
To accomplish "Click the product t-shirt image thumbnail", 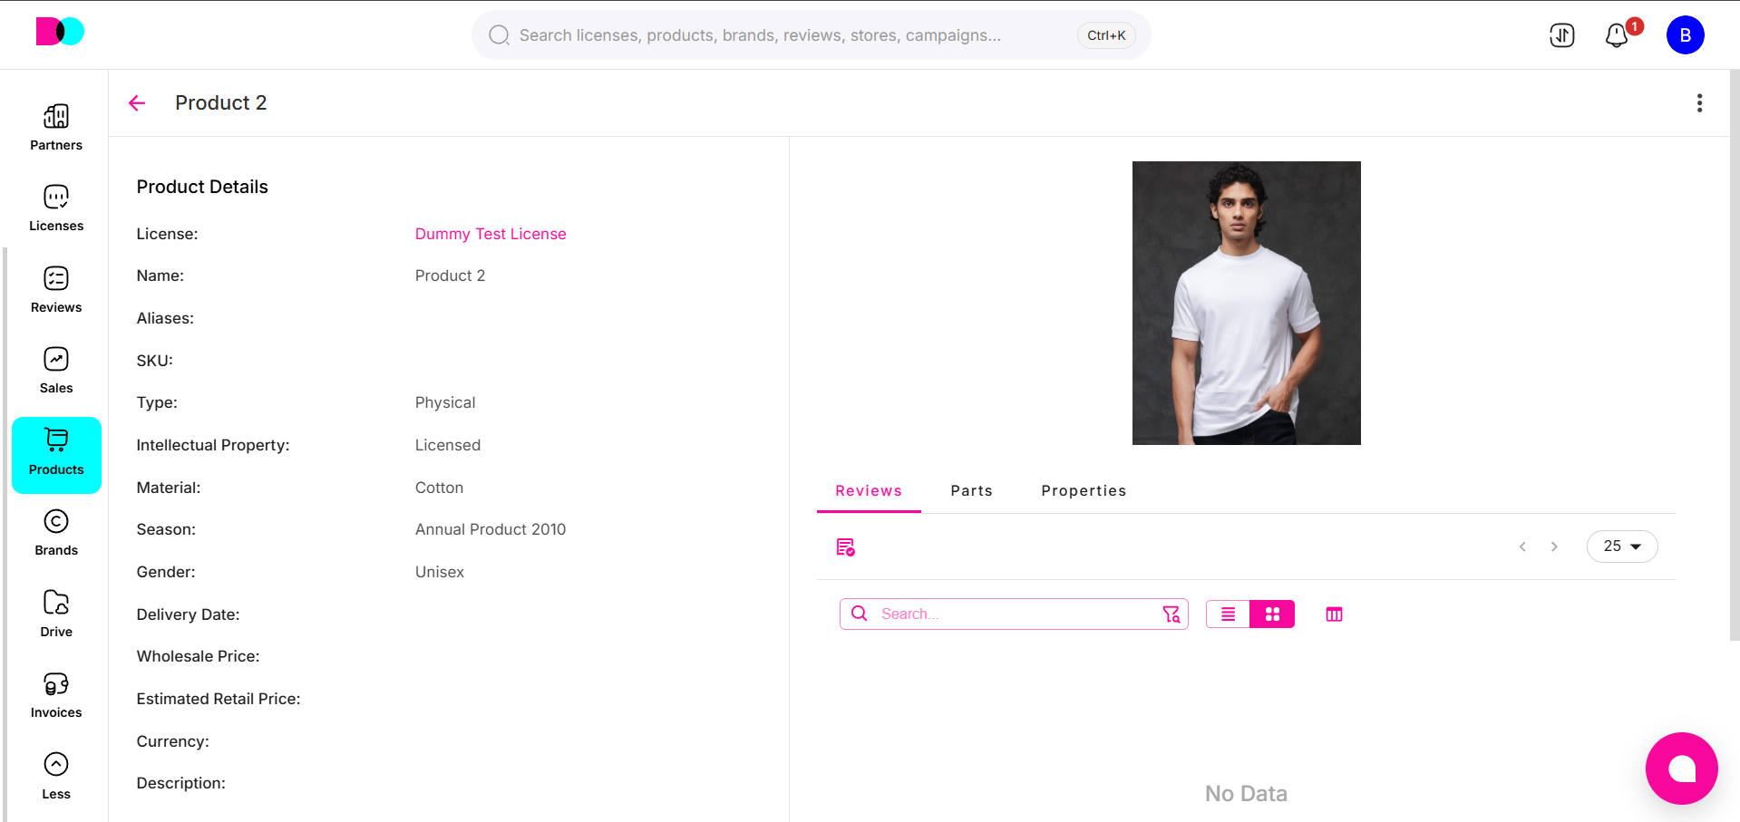I will (x=1246, y=303).
